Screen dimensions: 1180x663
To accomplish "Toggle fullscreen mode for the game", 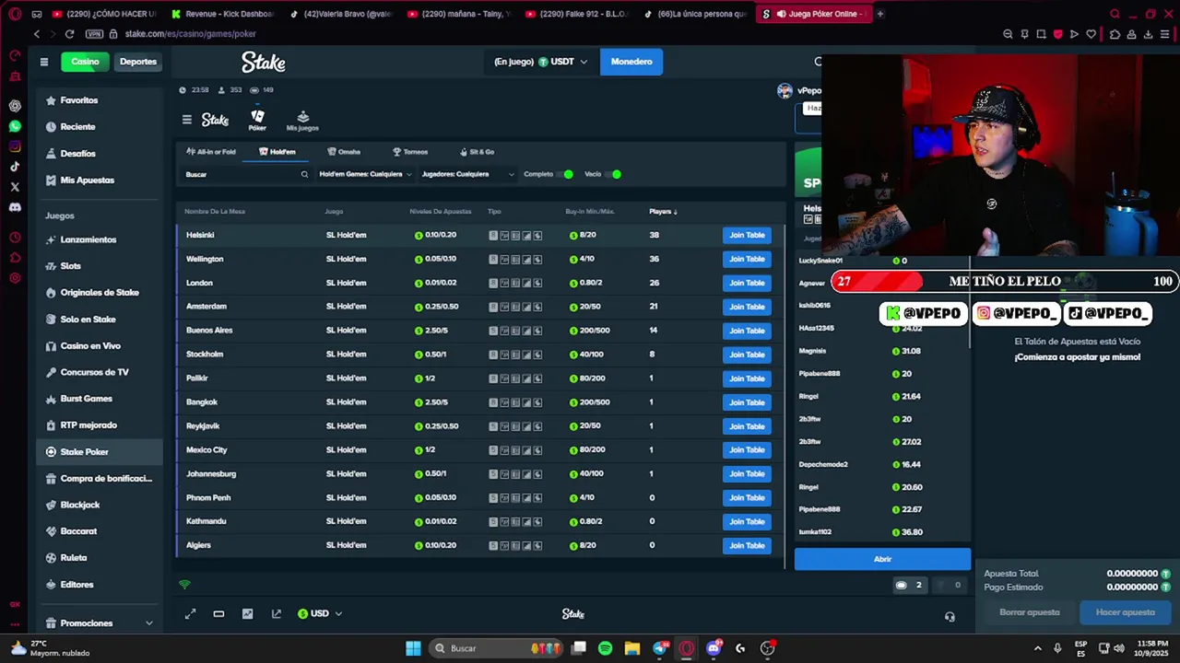I will pyautogui.click(x=190, y=614).
